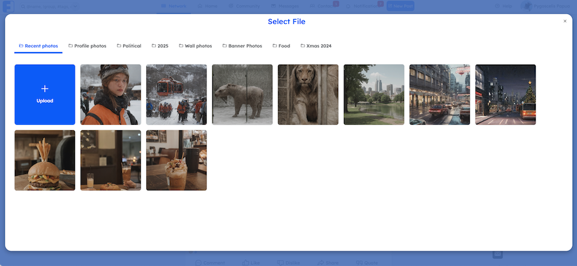Open the Recent photos tab
577x266 pixels.
tap(39, 46)
